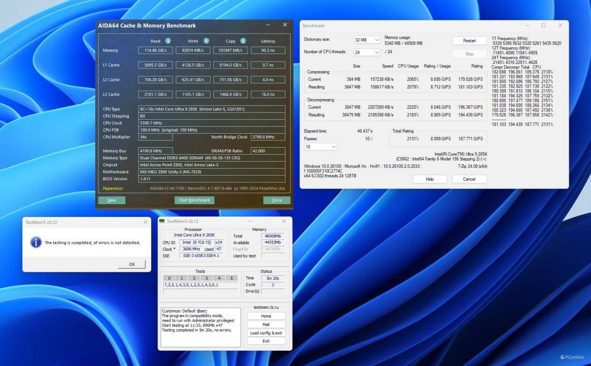
Task: Restart the 7-Zip benchmark
Action: [x=469, y=41]
